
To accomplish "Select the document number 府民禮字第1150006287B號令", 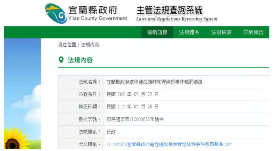I will [x=135, y=119].
